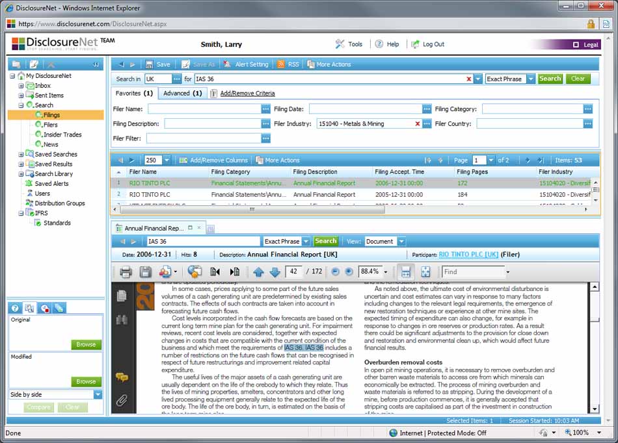This screenshot has width=618, height=443.
Task: Sort by Filing Accept. Time column
Action: pos(399,172)
